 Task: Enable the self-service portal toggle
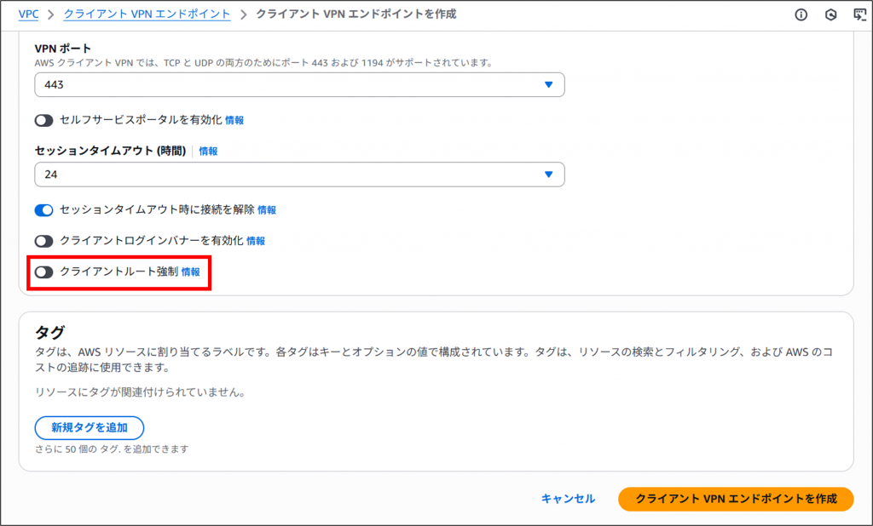click(x=44, y=120)
